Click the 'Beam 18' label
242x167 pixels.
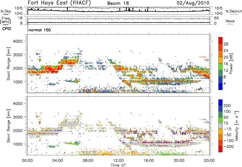tap(118, 3)
